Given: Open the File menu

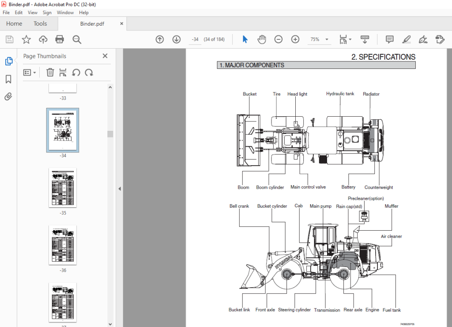Looking at the screenshot, I should click(6, 12).
